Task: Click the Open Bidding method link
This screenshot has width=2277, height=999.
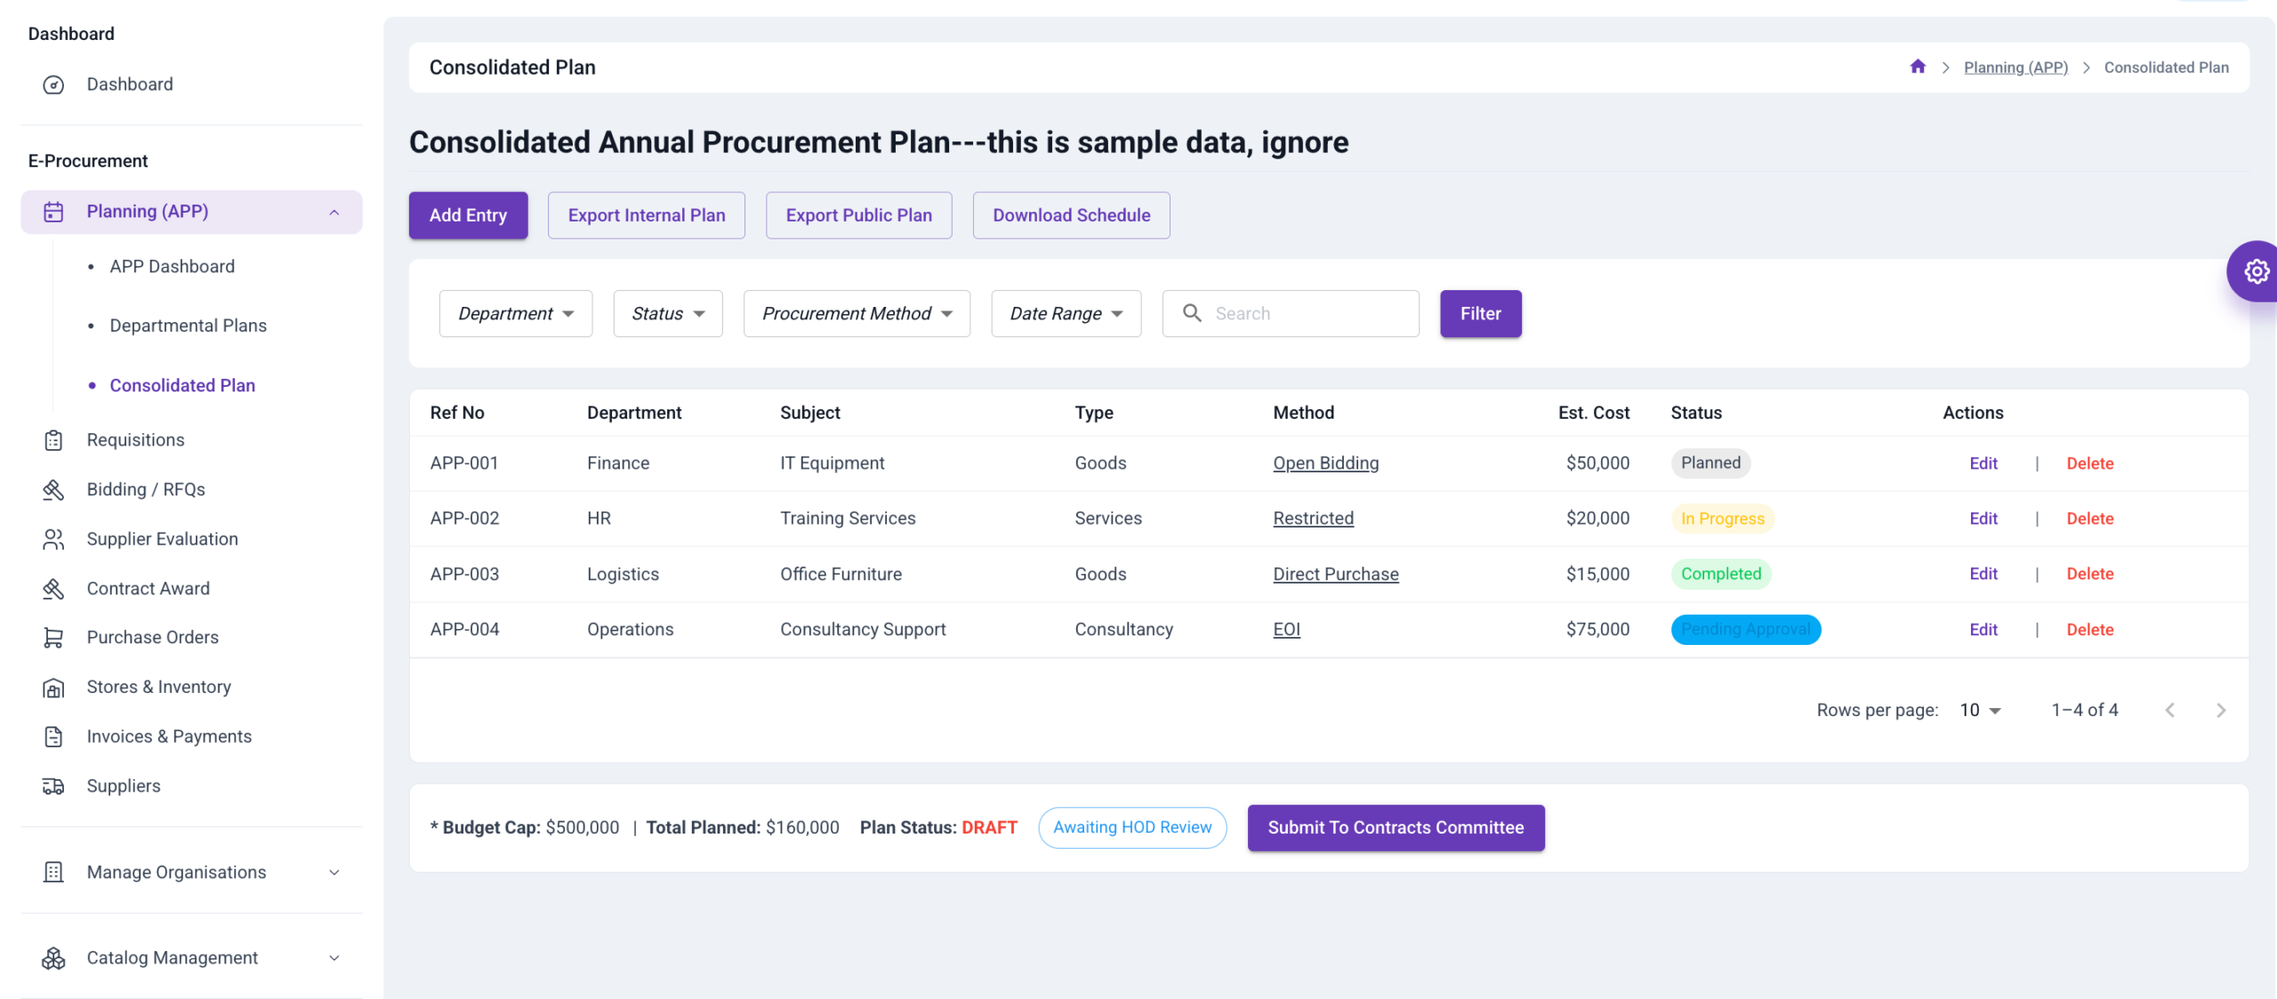Action: [x=1325, y=463]
